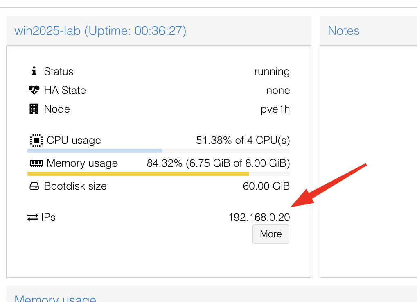Click the IPs exchange arrows icon
This screenshot has height=302, width=417.
[x=33, y=217]
